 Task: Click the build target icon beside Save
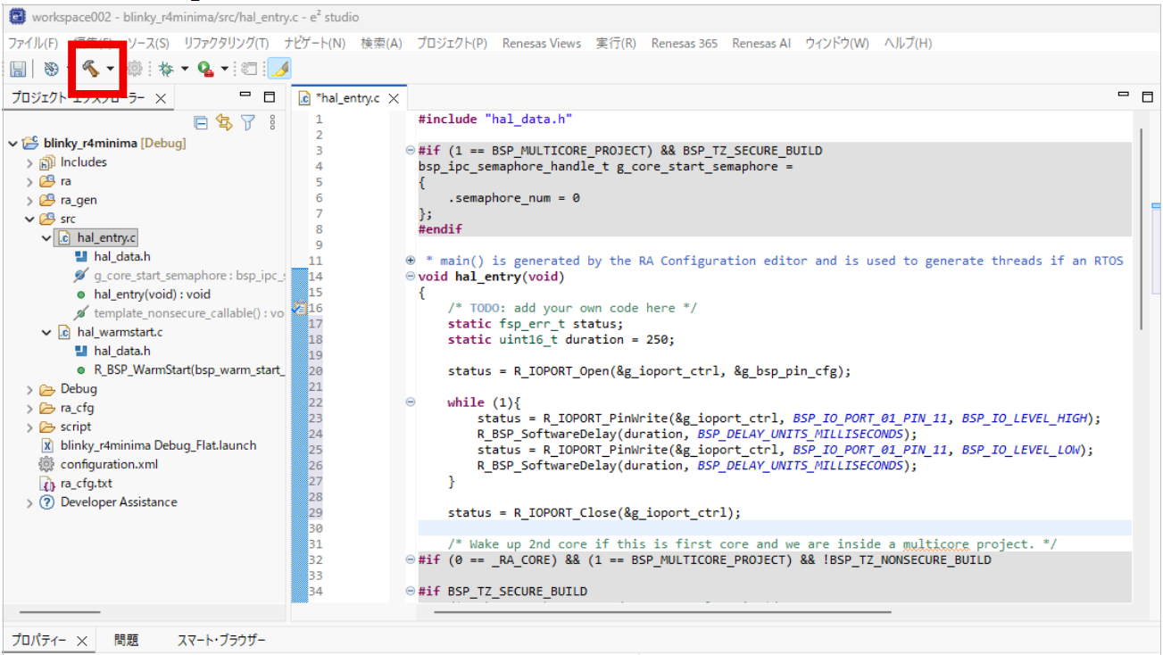click(x=51, y=69)
